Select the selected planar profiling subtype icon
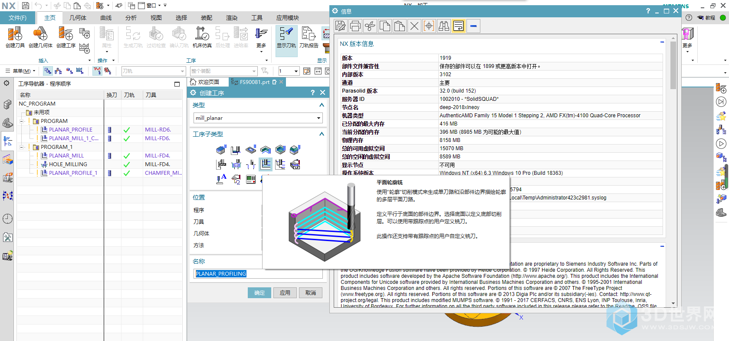This screenshot has height=341, width=729. click(266, 164)
